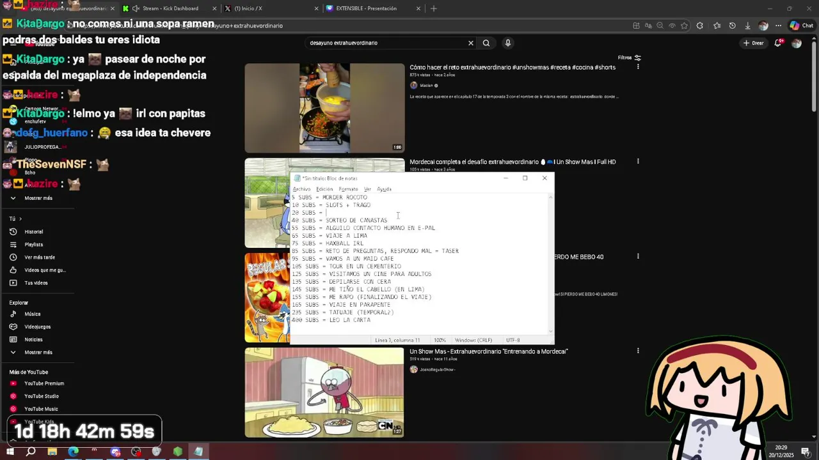The image size is (819, 460).
Task: Open Ver más tarde in sidebar
Action: click(40, 257)
